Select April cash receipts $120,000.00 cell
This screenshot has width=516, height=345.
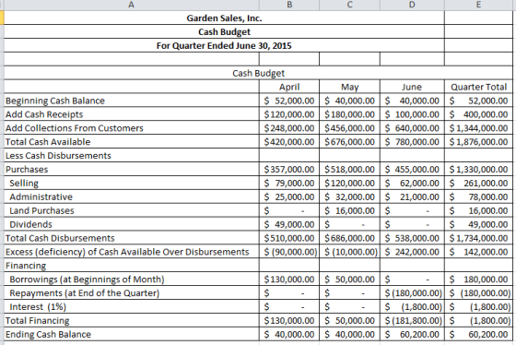[289, 114]
